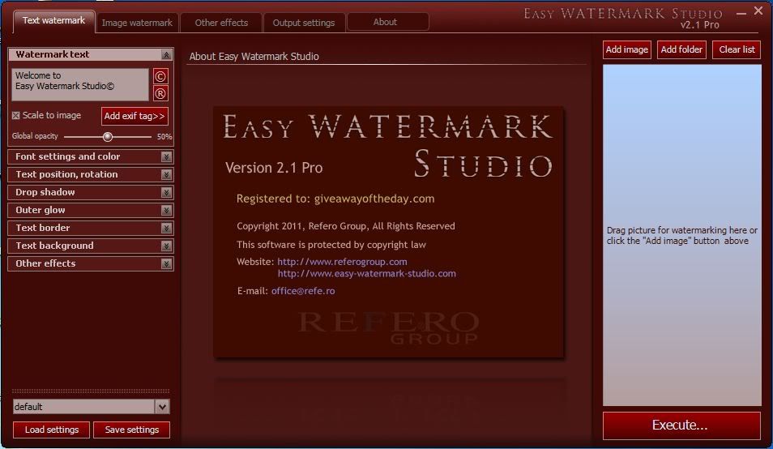Toggle the Scale to image checkbox
The image size is (773, 449).
pyautogui.click(x=15, y=115)
